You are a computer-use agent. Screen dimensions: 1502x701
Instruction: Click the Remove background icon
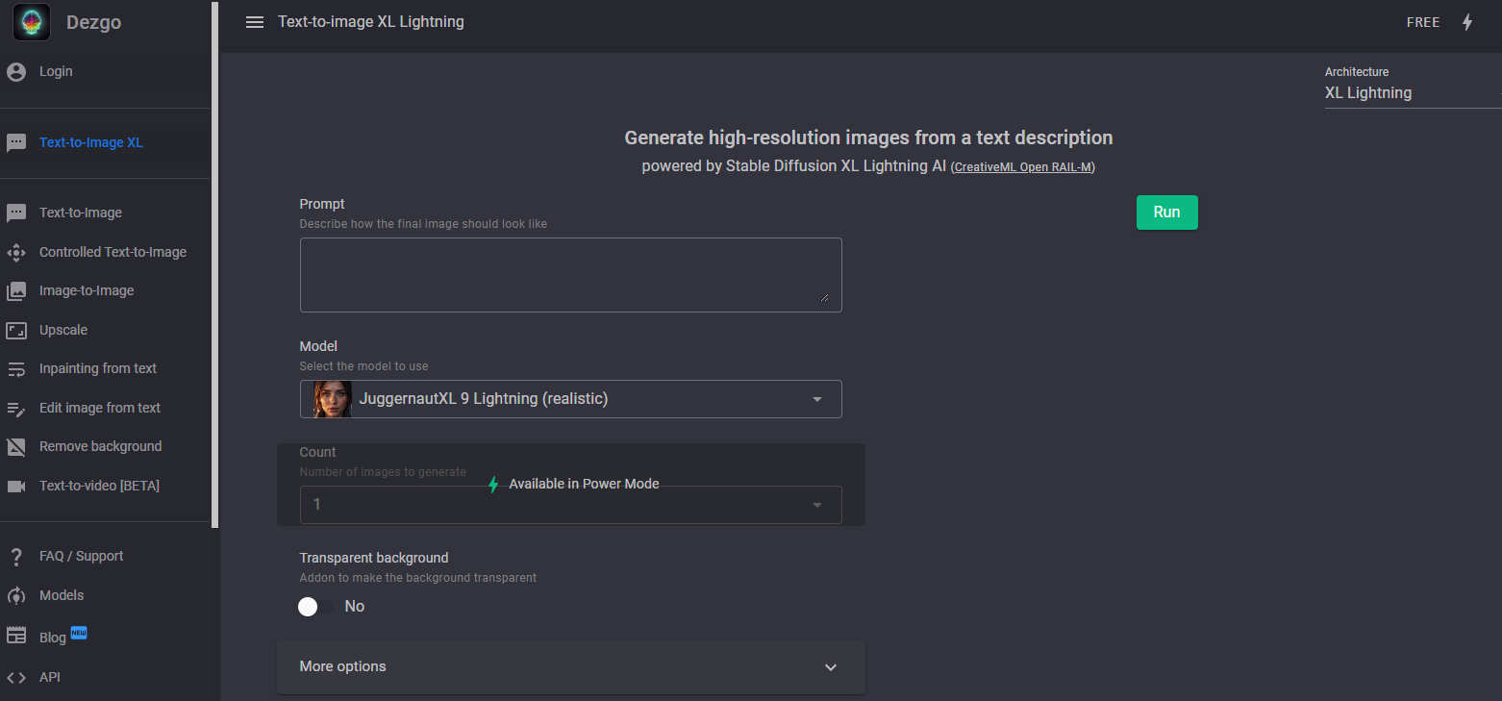coord(16,447)
